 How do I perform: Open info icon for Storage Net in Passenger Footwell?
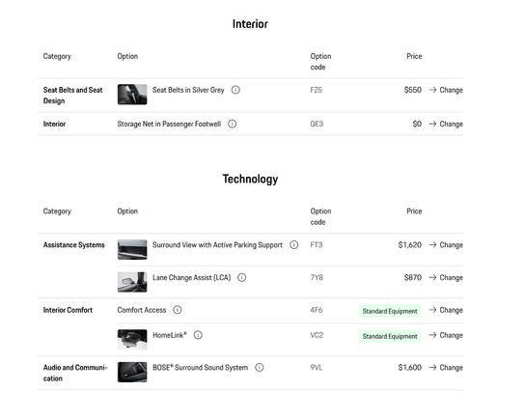pos(232,124)
